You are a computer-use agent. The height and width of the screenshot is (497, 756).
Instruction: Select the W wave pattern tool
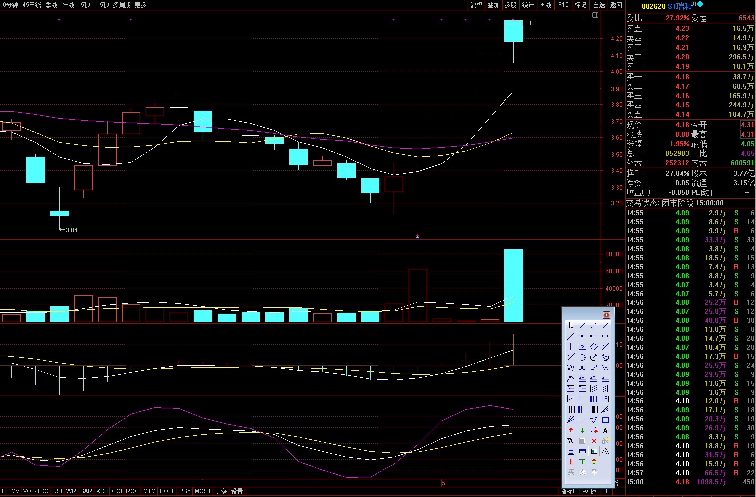pyautogui.click(x=571, y=368)
